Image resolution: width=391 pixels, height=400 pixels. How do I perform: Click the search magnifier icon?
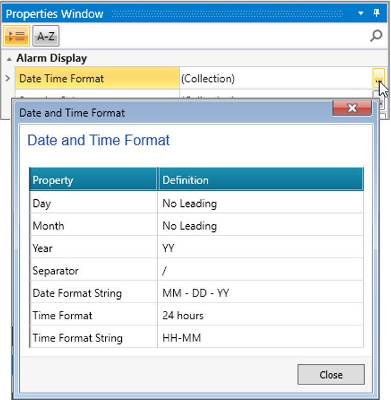pos(375,36)
